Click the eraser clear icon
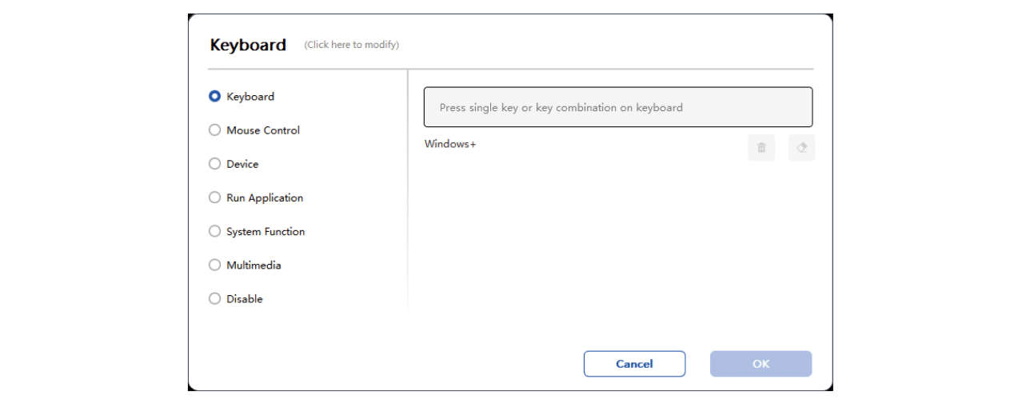1022x403 pixels. point(801,148)
